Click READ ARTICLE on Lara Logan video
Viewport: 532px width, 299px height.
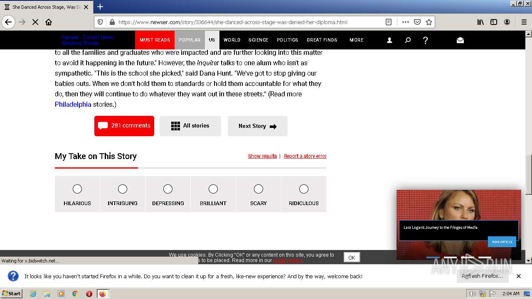(x=502, y=242)
